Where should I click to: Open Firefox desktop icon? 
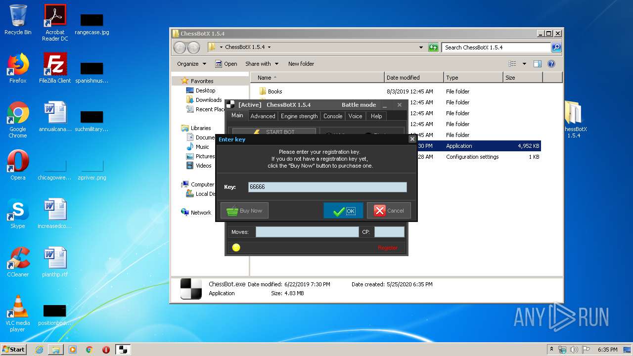[18, 68]
